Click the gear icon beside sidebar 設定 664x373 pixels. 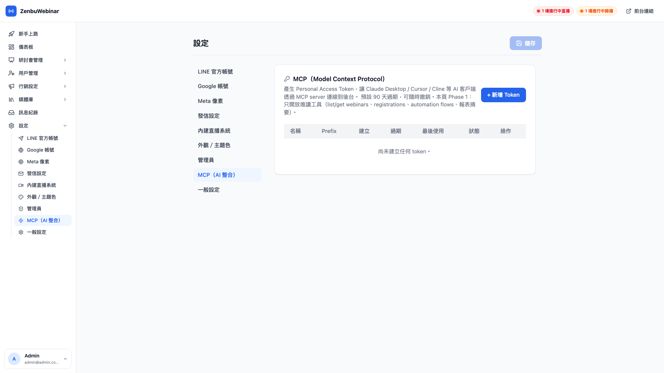11,126
